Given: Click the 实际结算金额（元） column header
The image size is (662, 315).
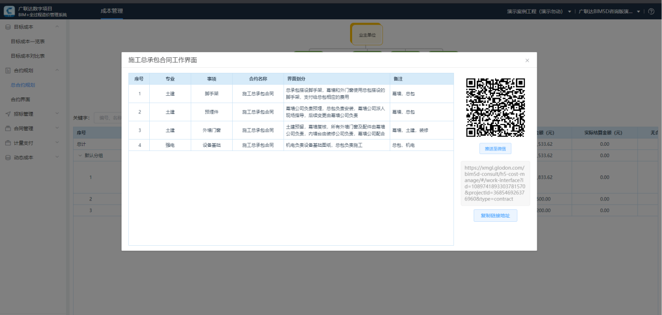Looking at the screenshot, I should click(604, 133).
